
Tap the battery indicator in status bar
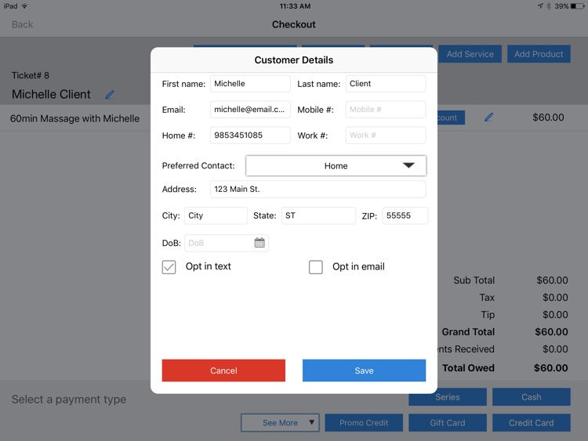pos(577,6)
